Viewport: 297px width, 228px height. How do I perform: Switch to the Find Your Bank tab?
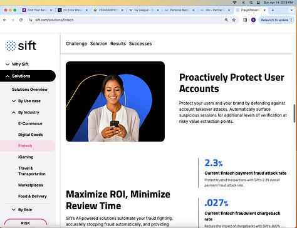(x=38, y=10)
